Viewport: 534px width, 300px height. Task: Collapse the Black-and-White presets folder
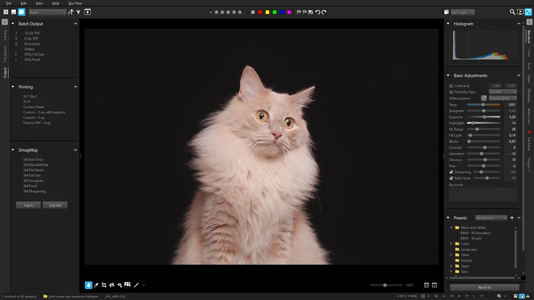[451, 228]
